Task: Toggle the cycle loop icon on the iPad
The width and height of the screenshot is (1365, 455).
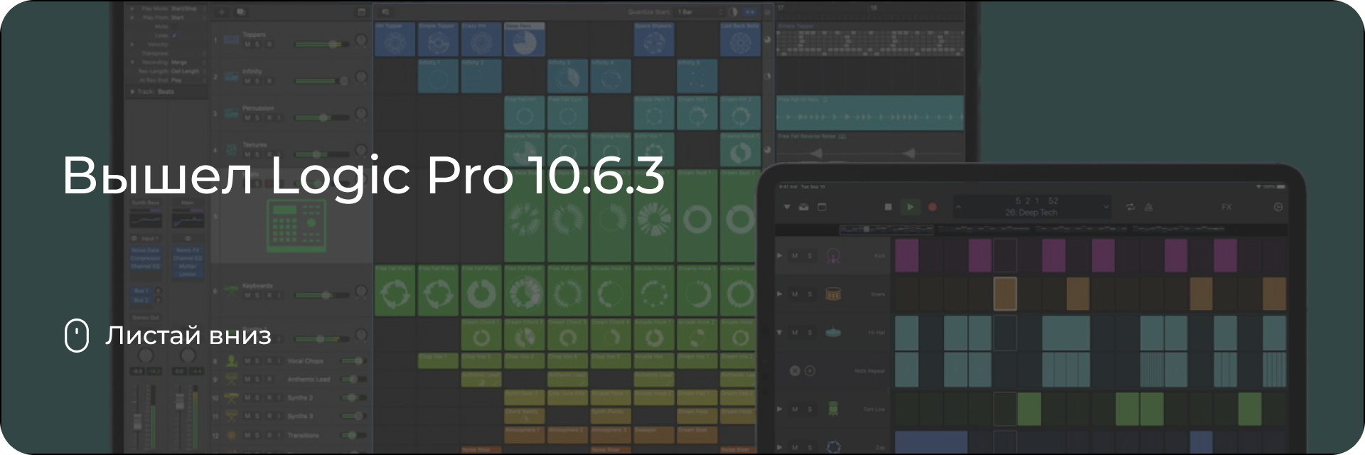Action: point(1130,207)
